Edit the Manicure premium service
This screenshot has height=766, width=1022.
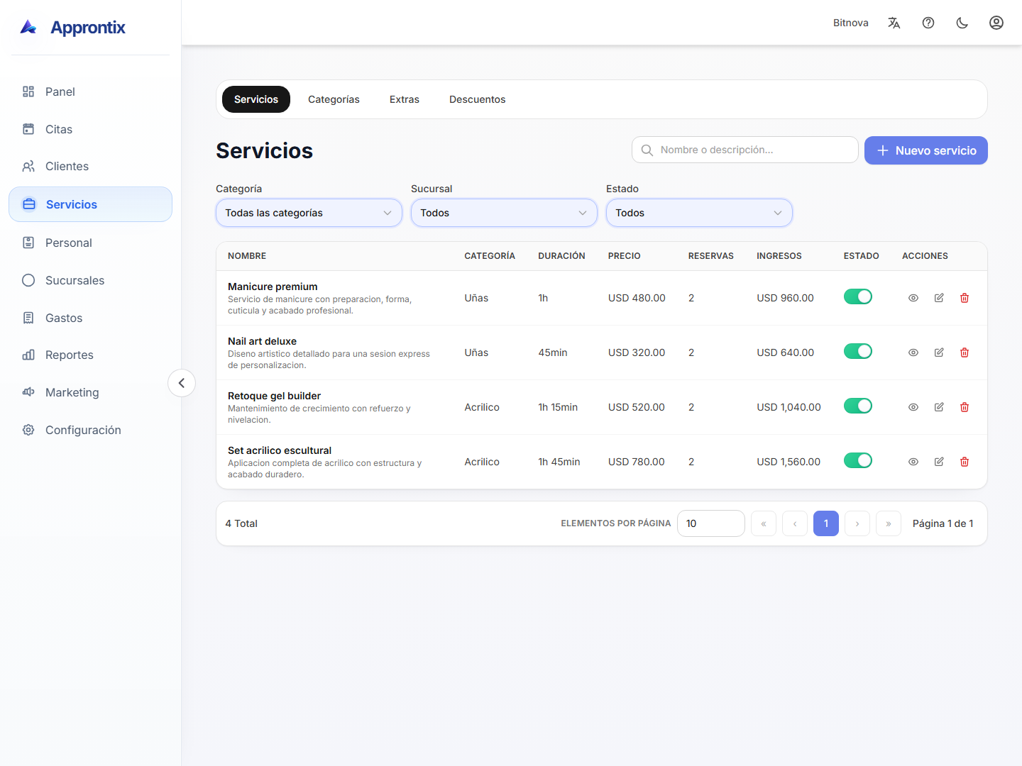click(x=939, y=298)
